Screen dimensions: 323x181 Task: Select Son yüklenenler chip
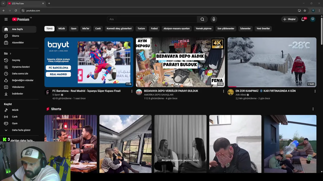point(226,29)
